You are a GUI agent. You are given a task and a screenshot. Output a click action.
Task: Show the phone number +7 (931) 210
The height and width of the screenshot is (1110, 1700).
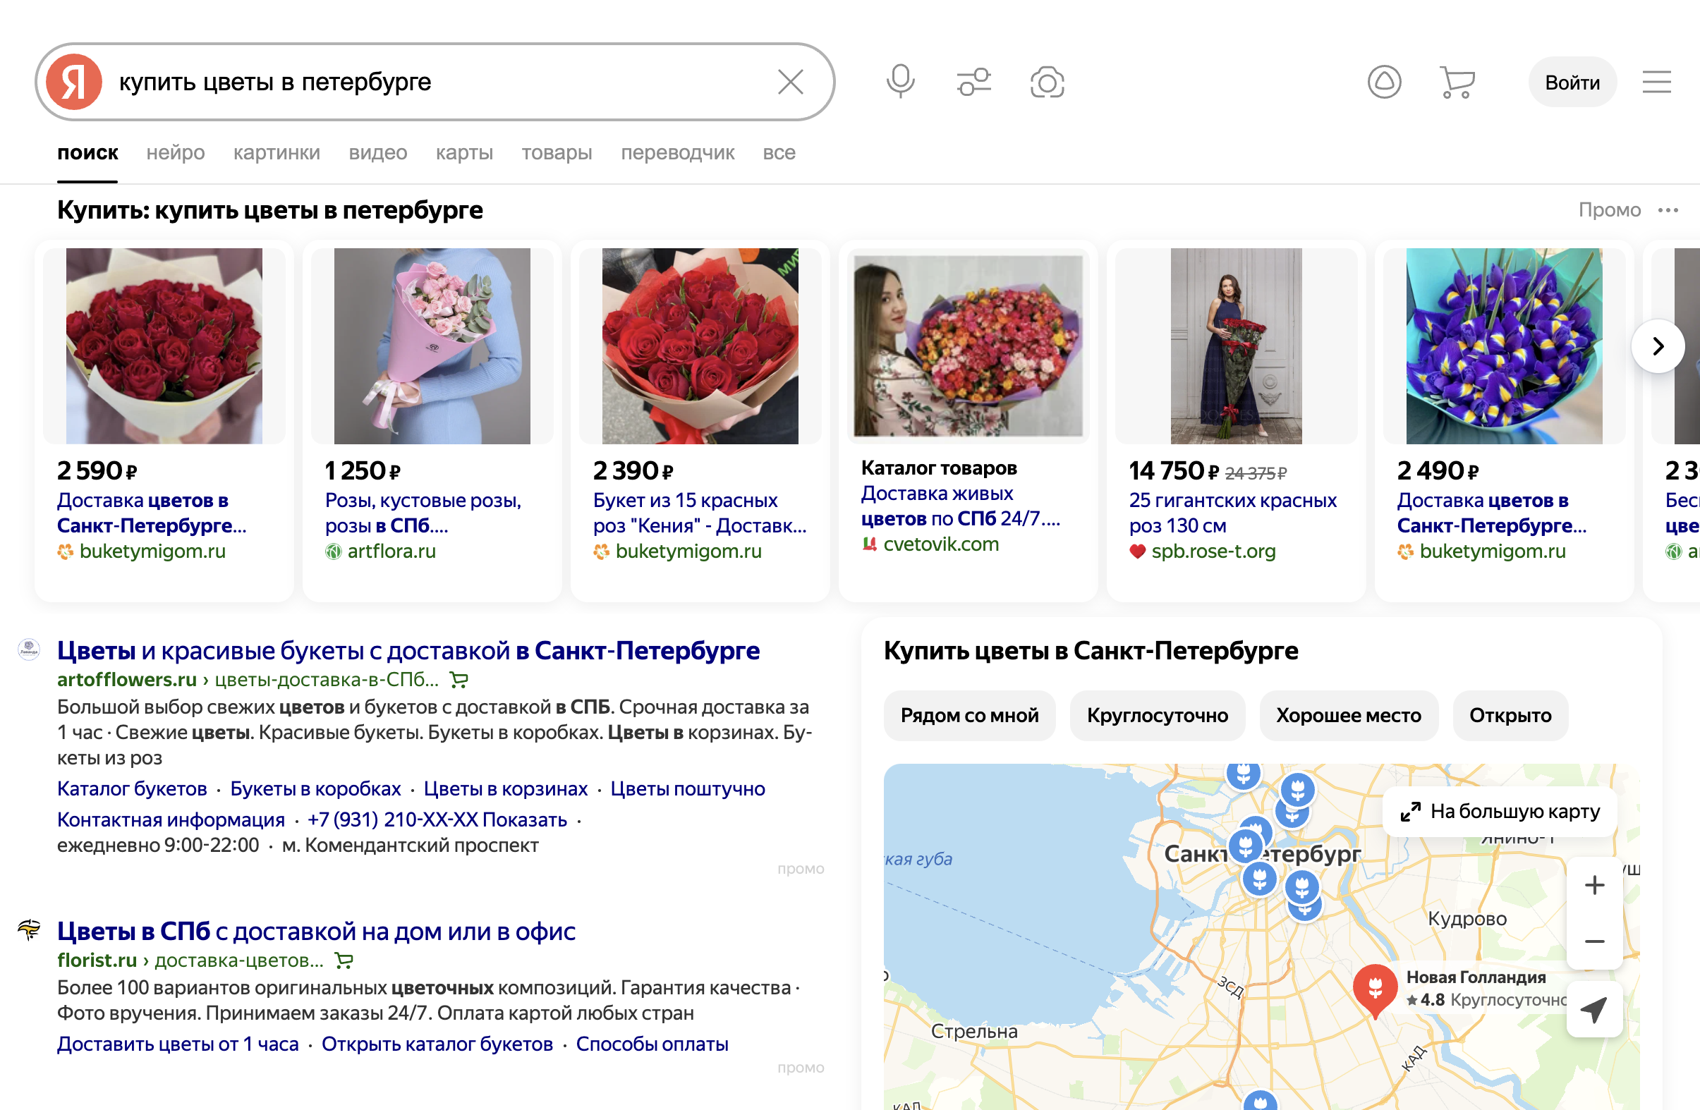tap(437, 820)
